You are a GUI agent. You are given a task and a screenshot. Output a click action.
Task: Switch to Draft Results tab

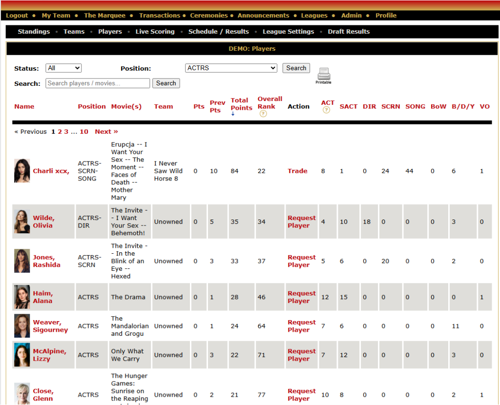(x=349, y=32)
